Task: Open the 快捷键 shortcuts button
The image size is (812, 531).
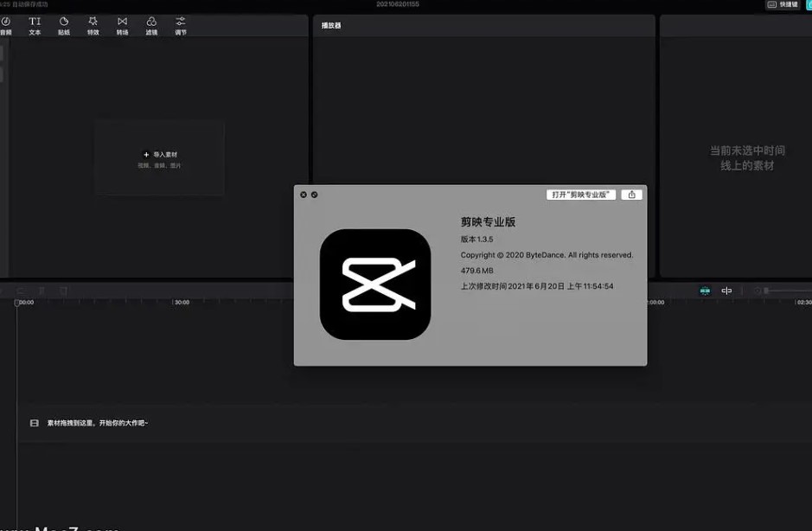Action: click(782, 4)
